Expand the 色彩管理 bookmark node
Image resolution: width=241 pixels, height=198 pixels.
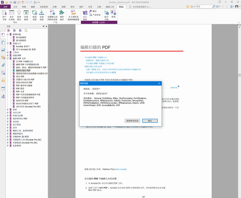(8, 146)
